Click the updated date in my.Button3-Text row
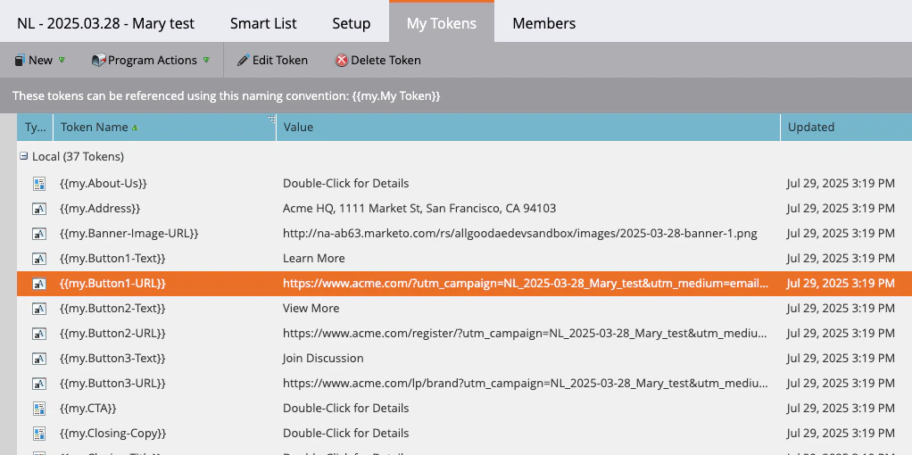The height and width of the screenshot is (455, 912). [841, 359]
